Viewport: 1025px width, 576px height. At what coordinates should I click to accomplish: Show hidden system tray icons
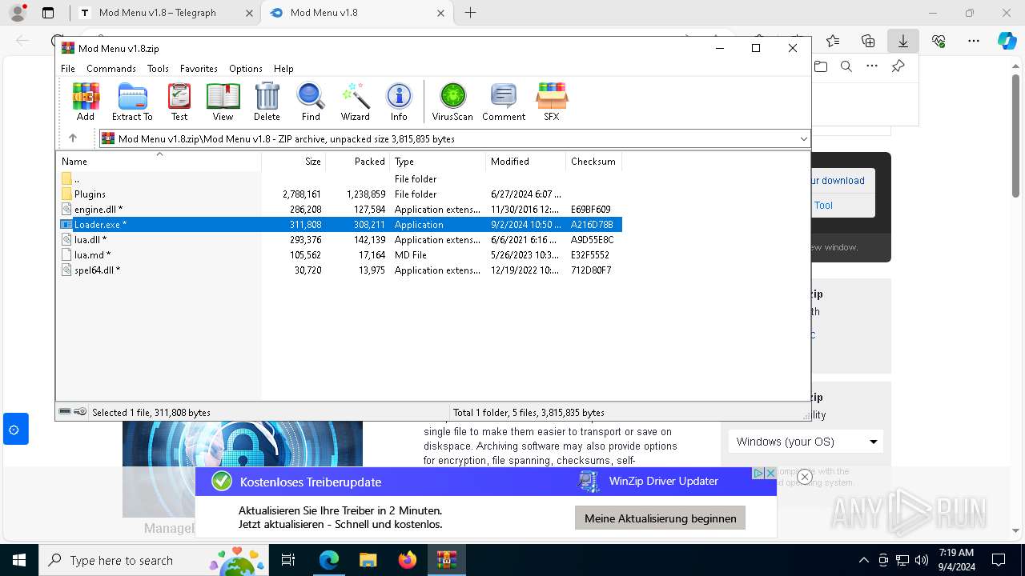click(x=863, y=560)
